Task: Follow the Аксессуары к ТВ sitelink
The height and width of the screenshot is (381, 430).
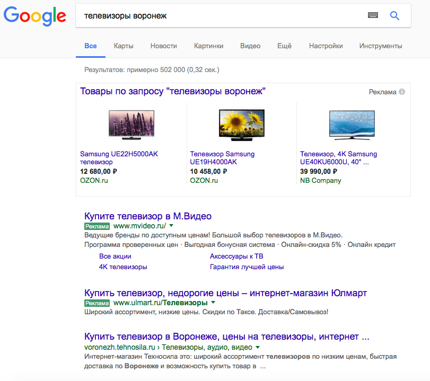Action: coord(236,256)
